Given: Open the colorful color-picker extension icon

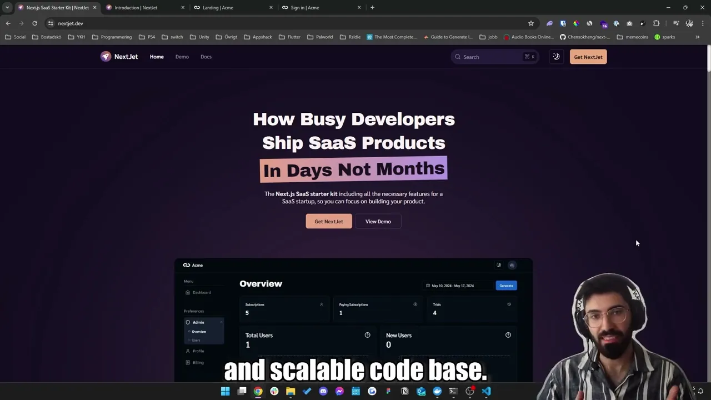Looking at the screenshot, I should coord(576,23).
